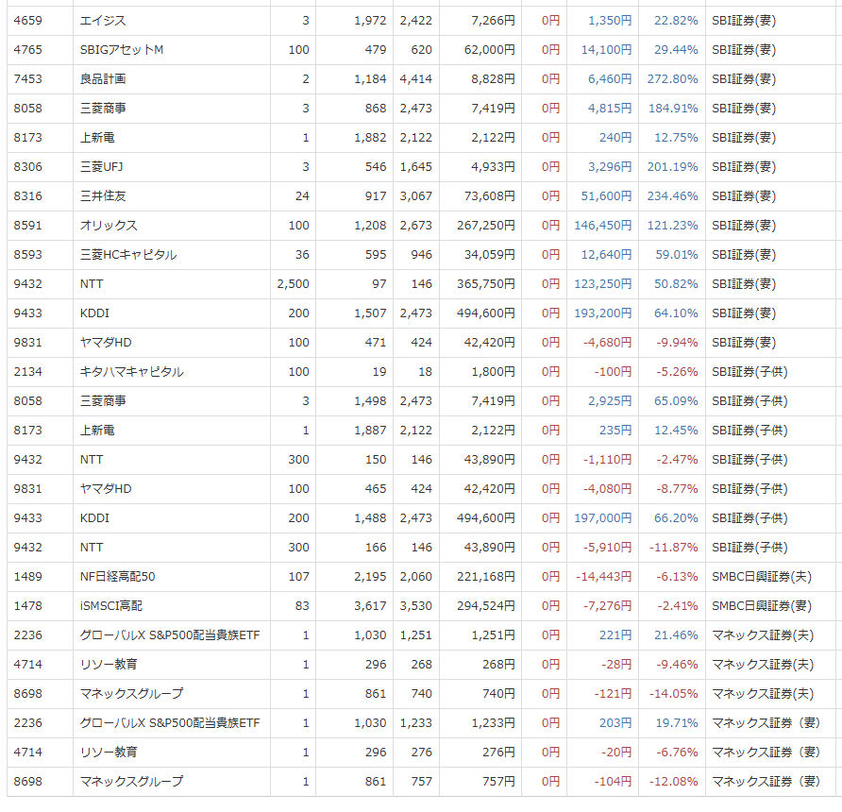Viewport: 842px width, 812px height.
Task: Click the -1,110円 loss for NTT
Action: click(607, 460)
